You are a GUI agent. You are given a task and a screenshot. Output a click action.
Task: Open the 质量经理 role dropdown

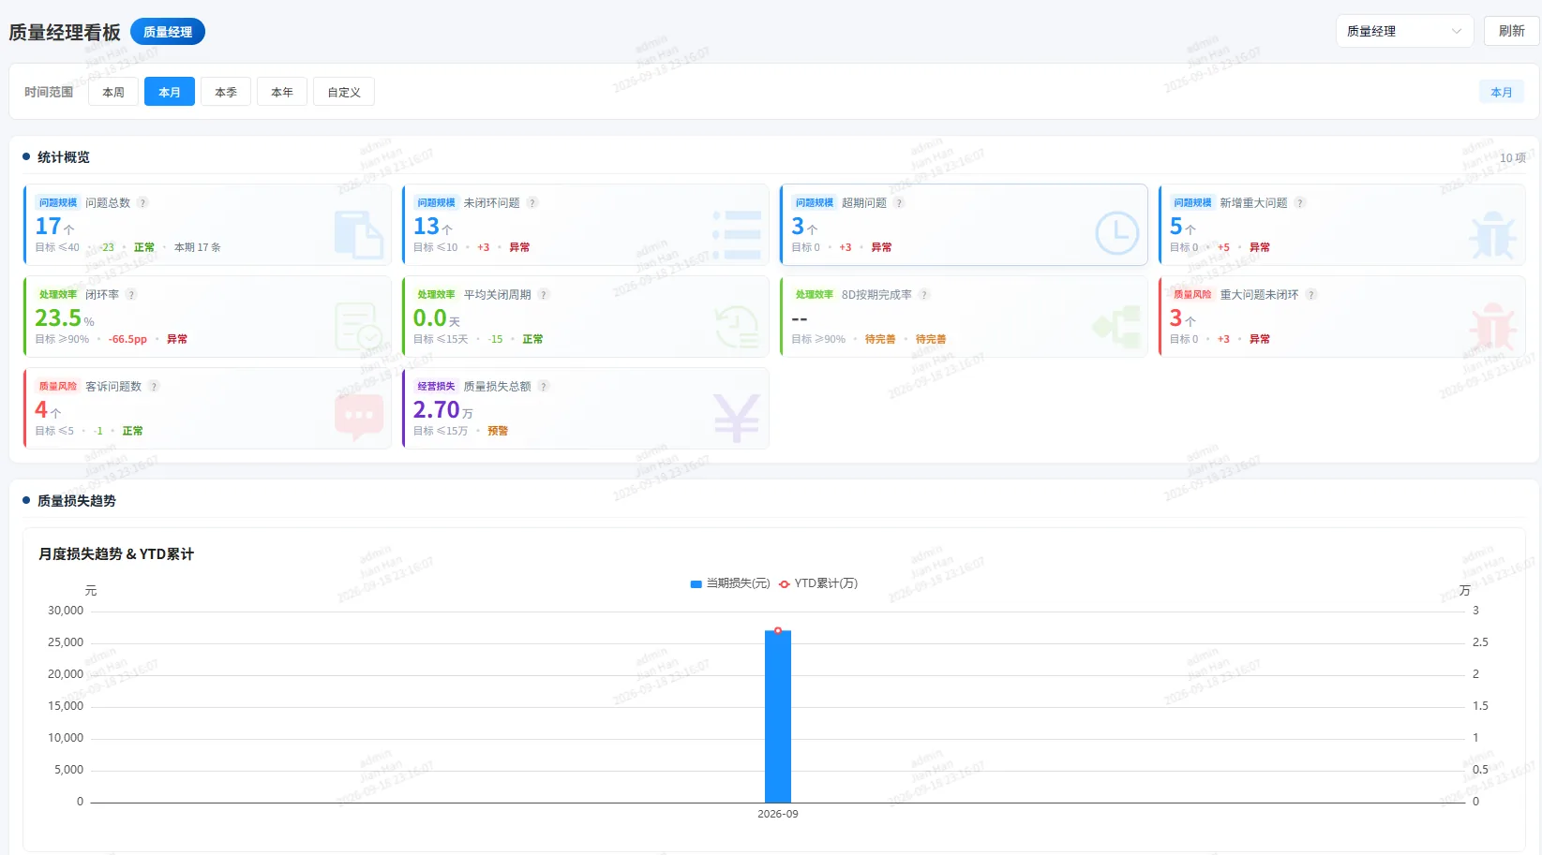click(1404, 31)
